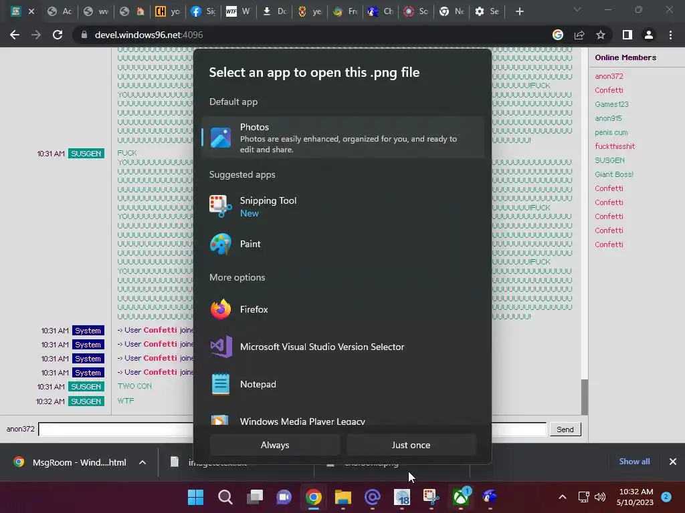Select Microsoft Visual Studio Version Selector
The height and width of the screenshot is (513, 685).
click(342, 347)
